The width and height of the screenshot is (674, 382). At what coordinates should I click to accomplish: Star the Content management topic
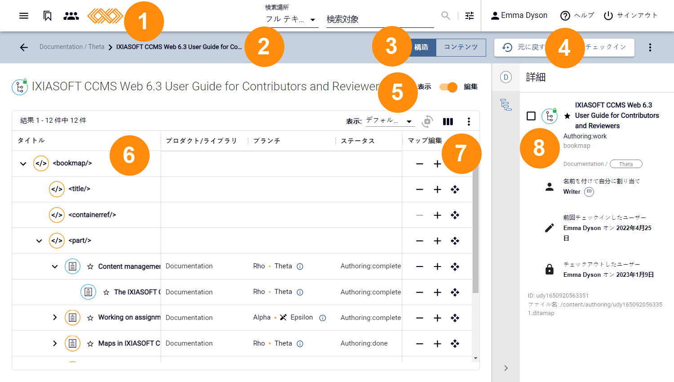[x=90, y=267]
